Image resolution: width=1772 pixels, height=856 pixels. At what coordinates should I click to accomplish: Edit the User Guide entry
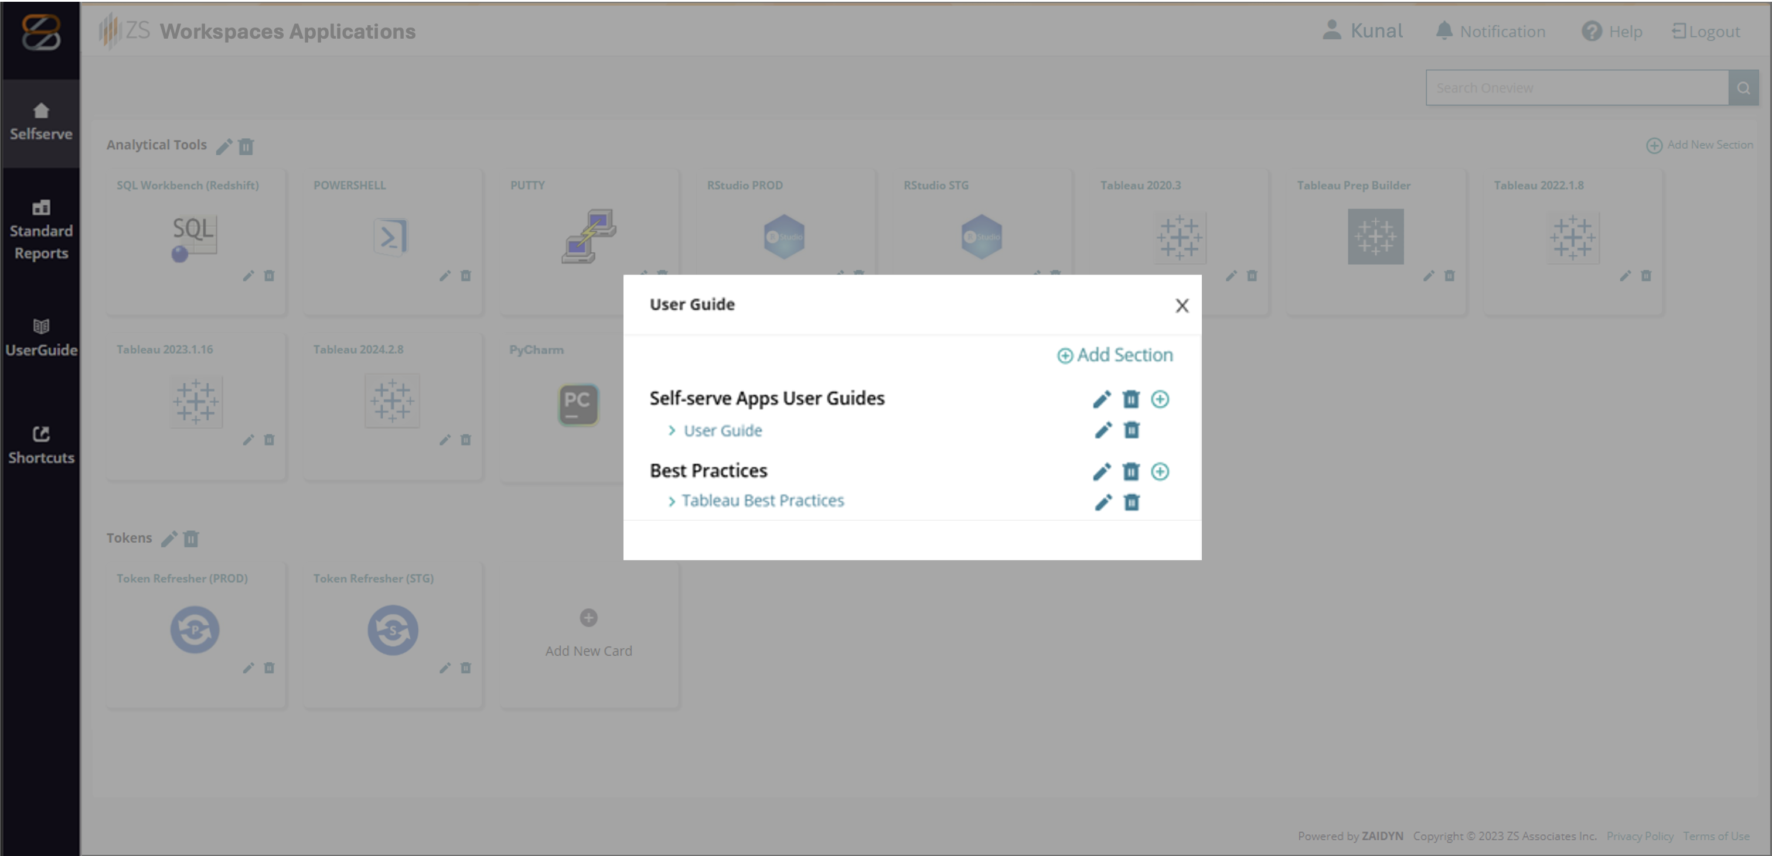pos(1103,430)
